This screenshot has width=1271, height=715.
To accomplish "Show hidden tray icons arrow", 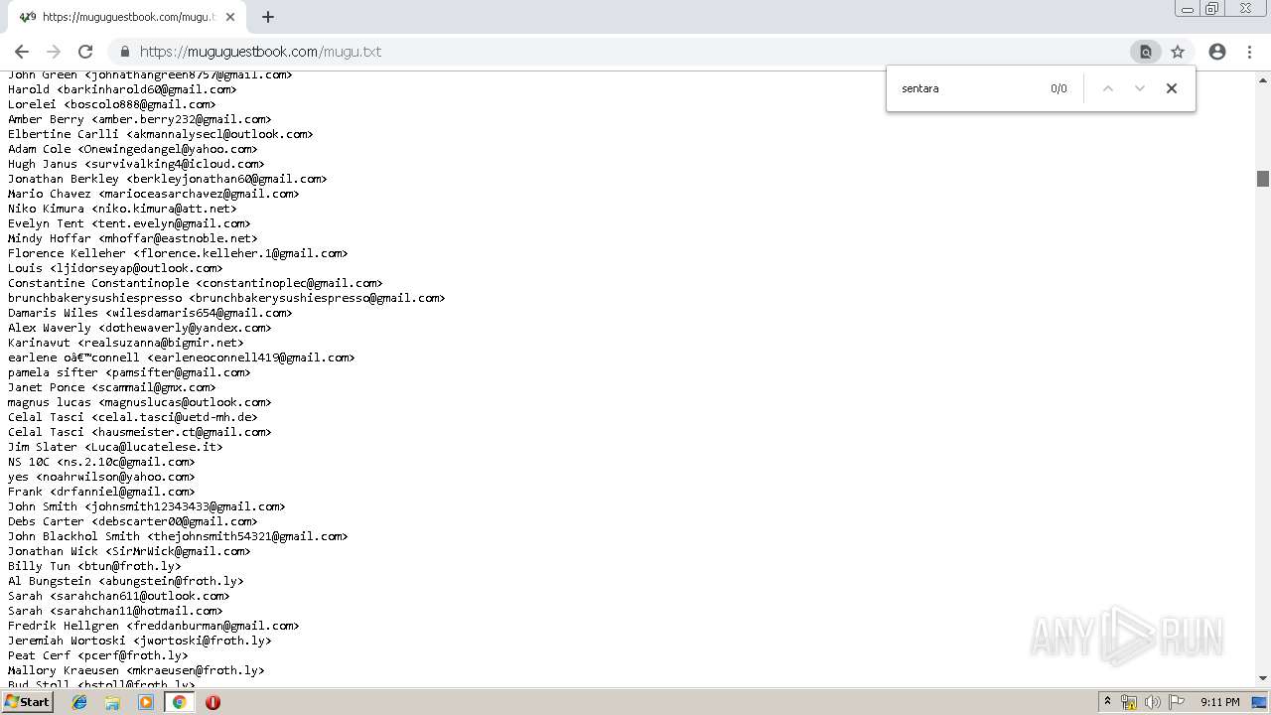I will (x=1107, y=702).
